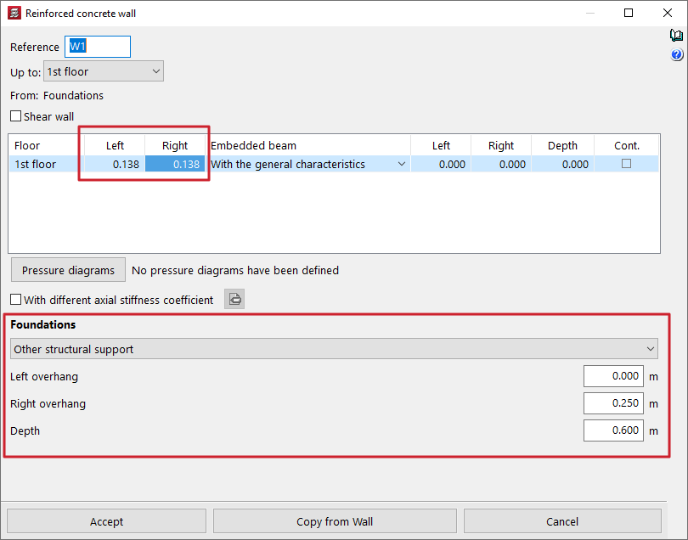Click the Pressure diagrams button
Screen dimensions: 688x540
point(68,270)
